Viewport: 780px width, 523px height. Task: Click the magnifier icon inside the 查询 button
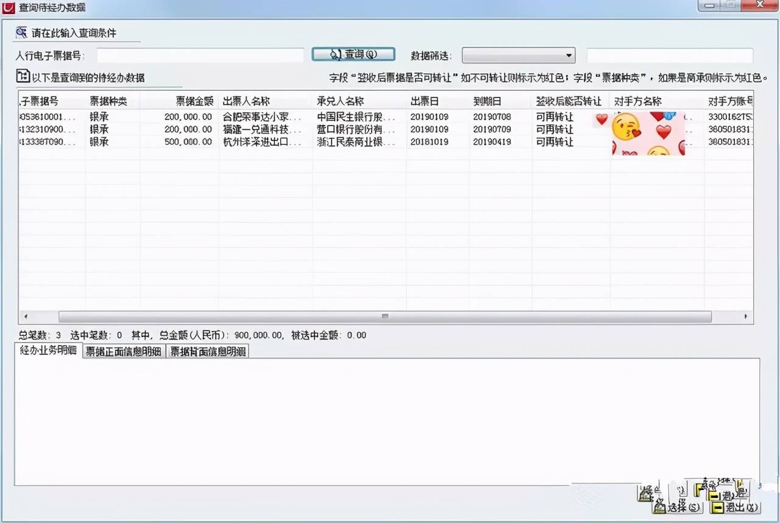point(335,54)
